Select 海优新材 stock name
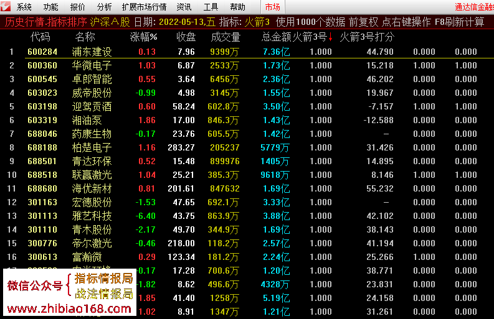Screen dimensions: 494x319 point(92,188)
